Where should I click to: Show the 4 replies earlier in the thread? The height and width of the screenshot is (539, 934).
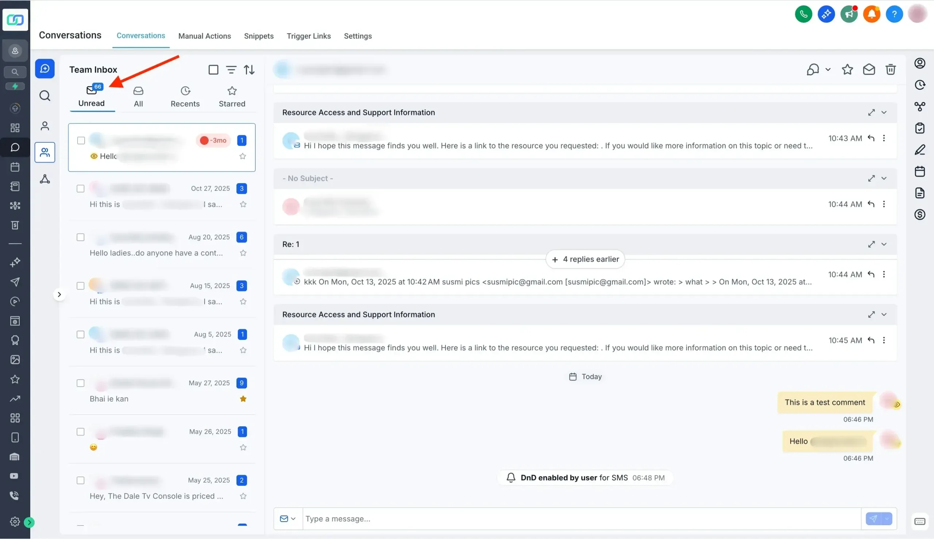click(585, 259)
